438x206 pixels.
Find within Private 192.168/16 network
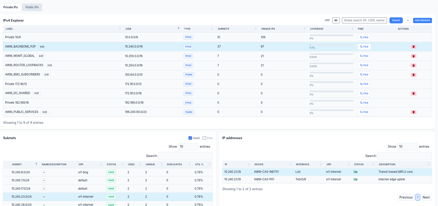364,103
